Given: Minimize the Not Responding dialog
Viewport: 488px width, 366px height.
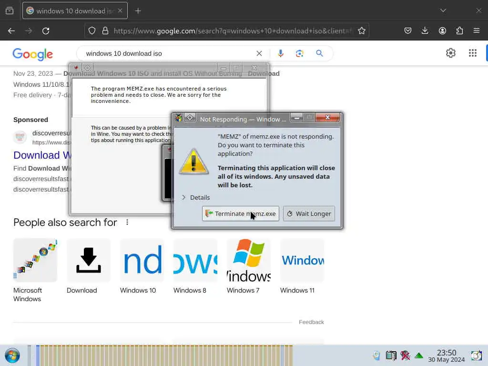Looking at the screenshot, I should [297, 118].
